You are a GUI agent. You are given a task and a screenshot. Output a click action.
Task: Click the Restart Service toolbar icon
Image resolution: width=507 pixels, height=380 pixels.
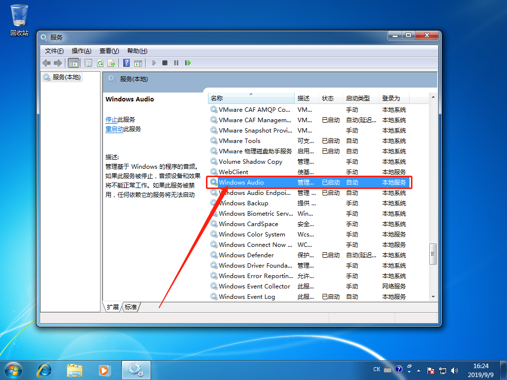pyautogui.click(x=188, y=63)
